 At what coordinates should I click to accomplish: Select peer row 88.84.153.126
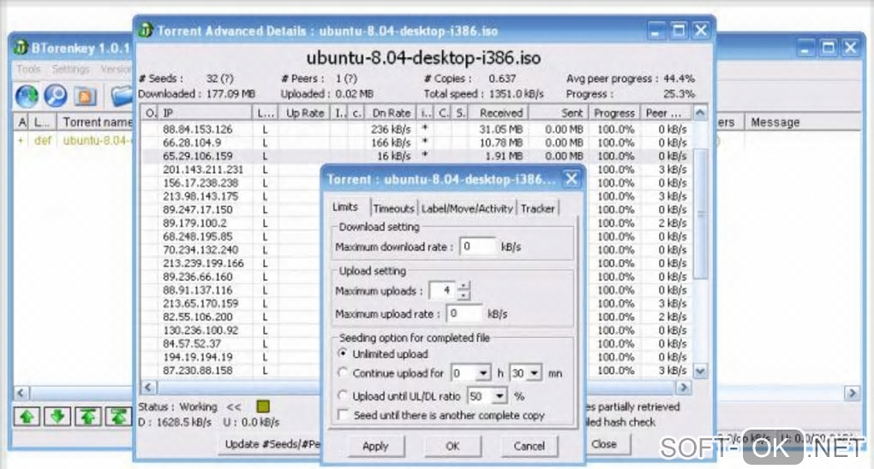[416, 128]
